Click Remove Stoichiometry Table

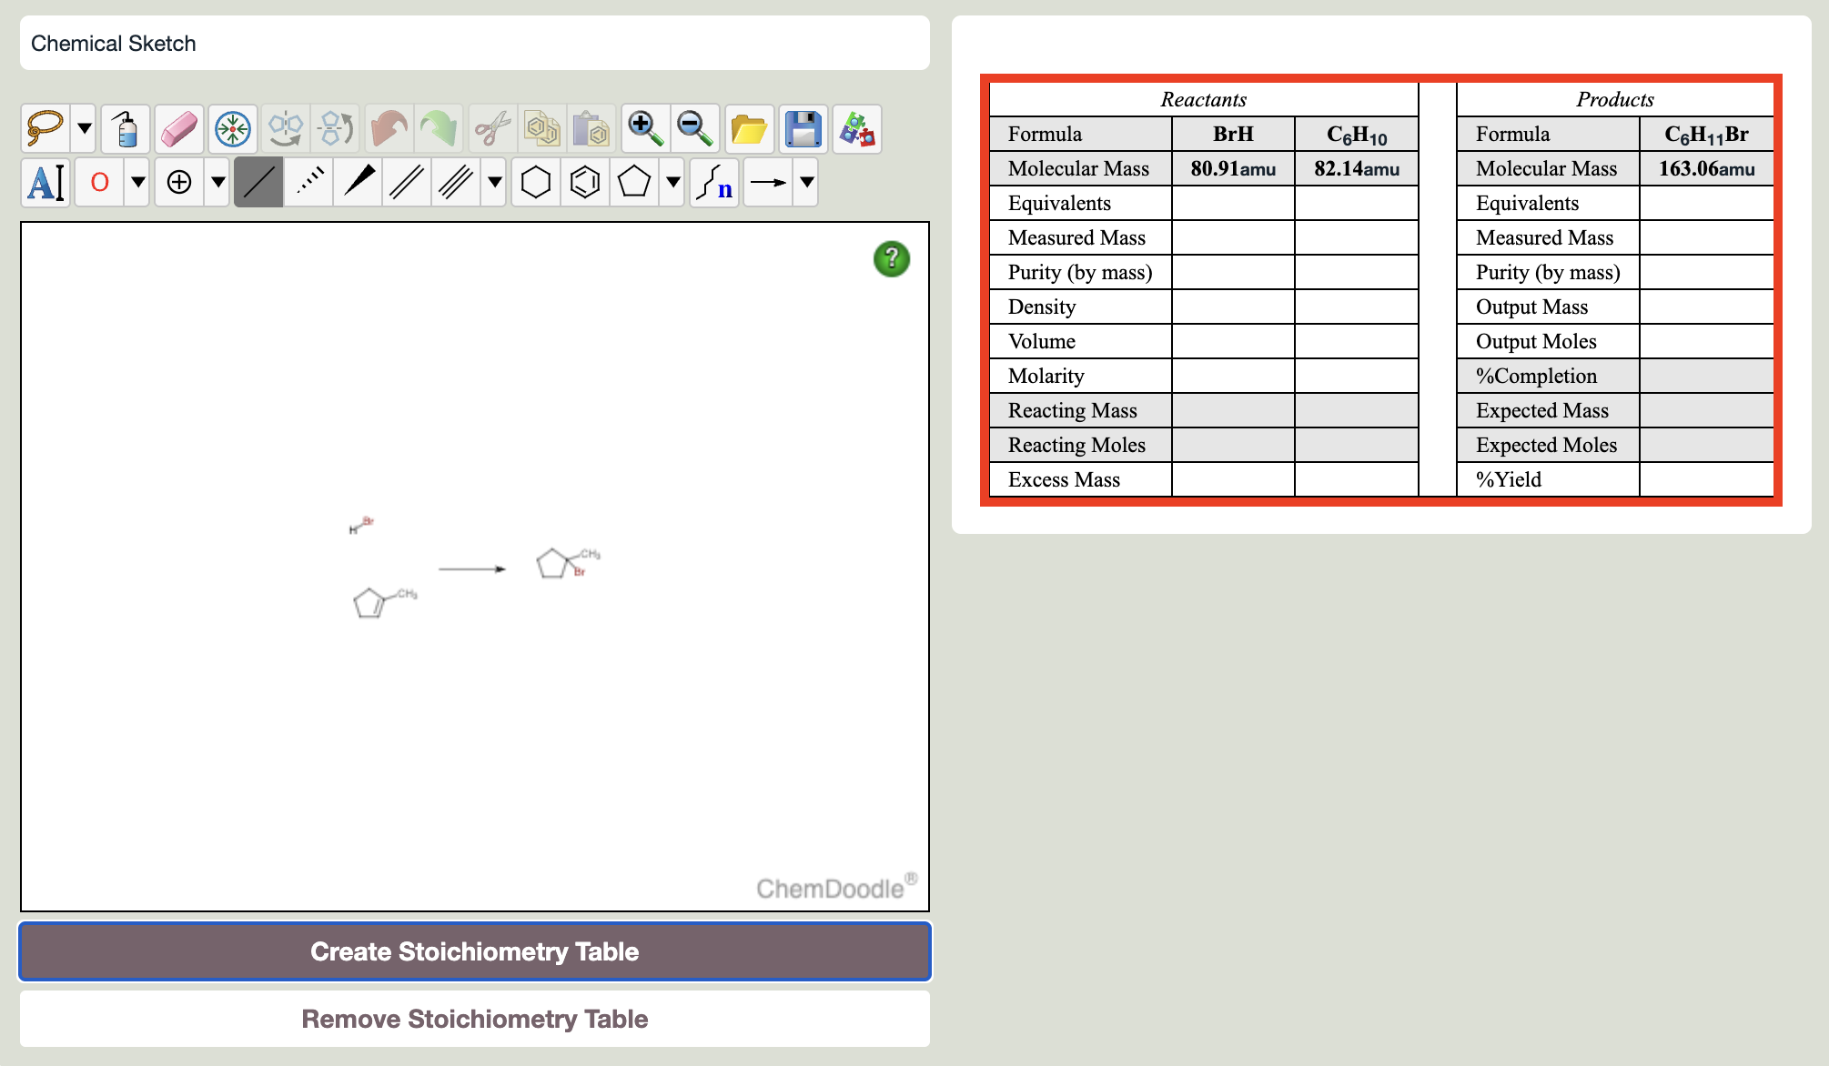pyautogui.click(x=474, y=1019)
